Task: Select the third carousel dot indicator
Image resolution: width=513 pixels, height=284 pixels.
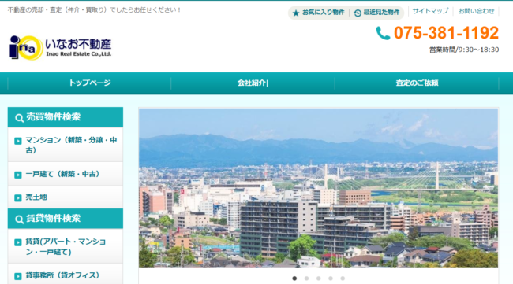Action: click(318, 278)
